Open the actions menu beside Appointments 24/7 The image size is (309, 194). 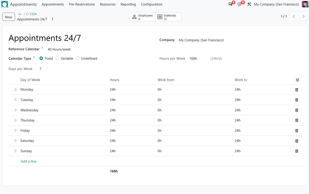[53, 19]
